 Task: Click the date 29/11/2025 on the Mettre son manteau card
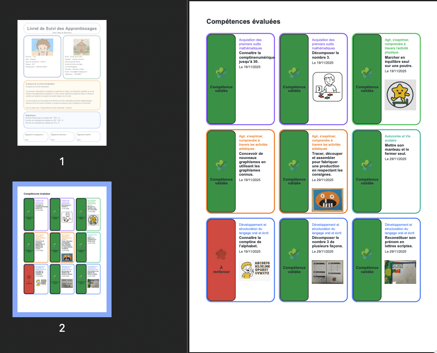click(395, 159)
